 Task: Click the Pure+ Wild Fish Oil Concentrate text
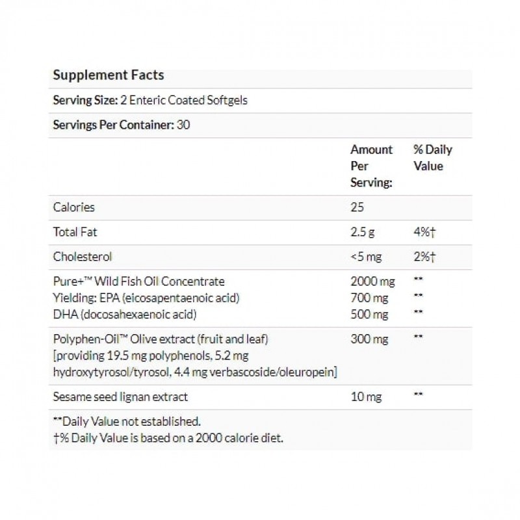[x=138, y=281]
